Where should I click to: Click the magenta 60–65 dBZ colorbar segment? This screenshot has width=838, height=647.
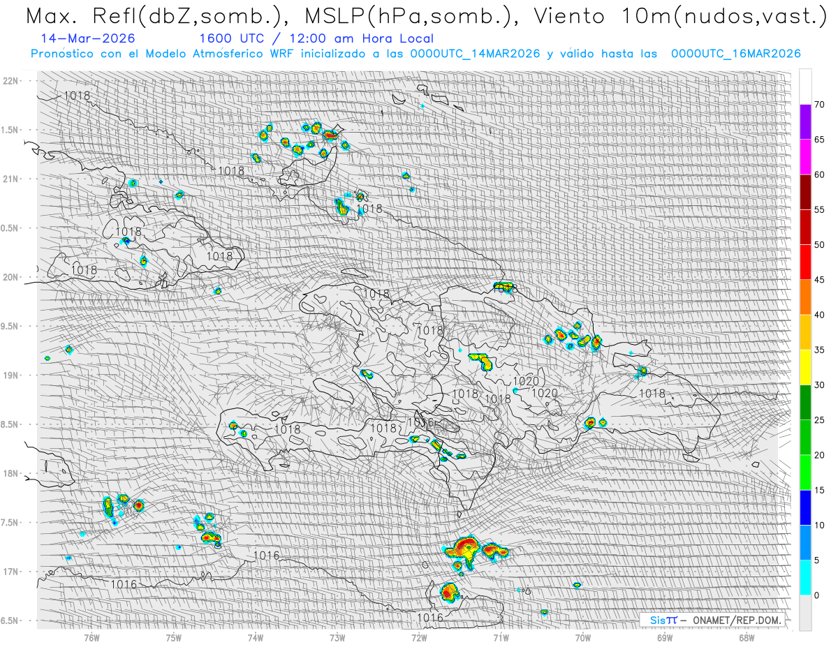click(x=805, y=157)
